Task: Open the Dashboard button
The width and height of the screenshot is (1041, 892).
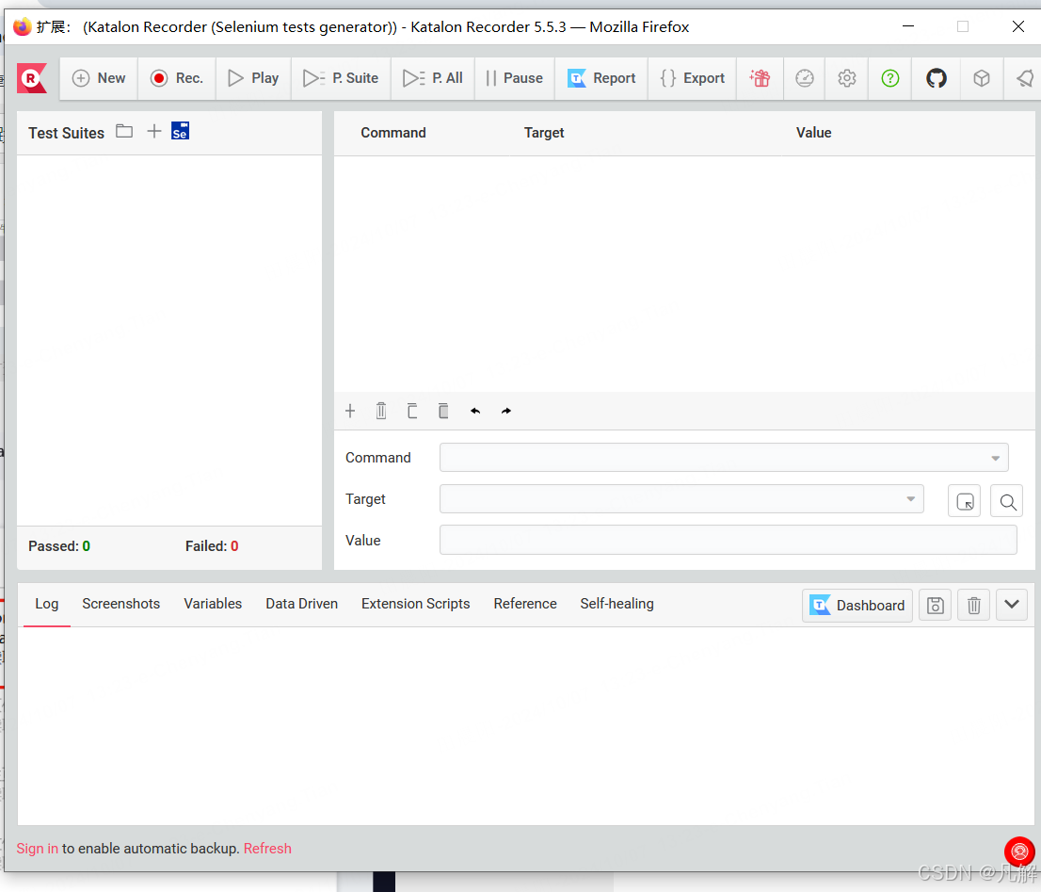Action: [x=857, y=605]
